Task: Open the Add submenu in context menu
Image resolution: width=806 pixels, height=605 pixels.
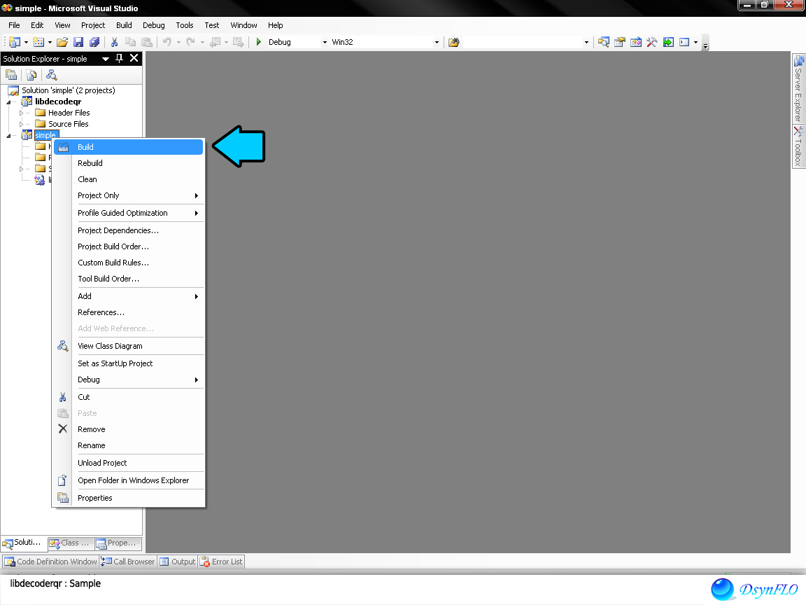Action: 129,296
